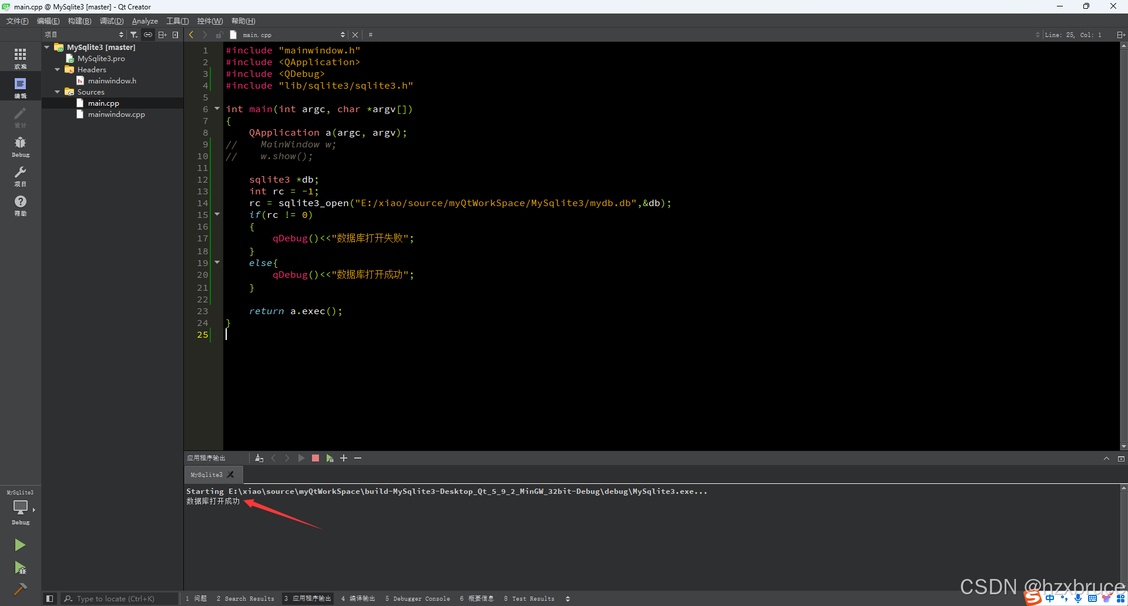Start debugging with the Run-with-bug icon
The width and height of the screenshot is (1128, 606).
[x=21, y=568]
